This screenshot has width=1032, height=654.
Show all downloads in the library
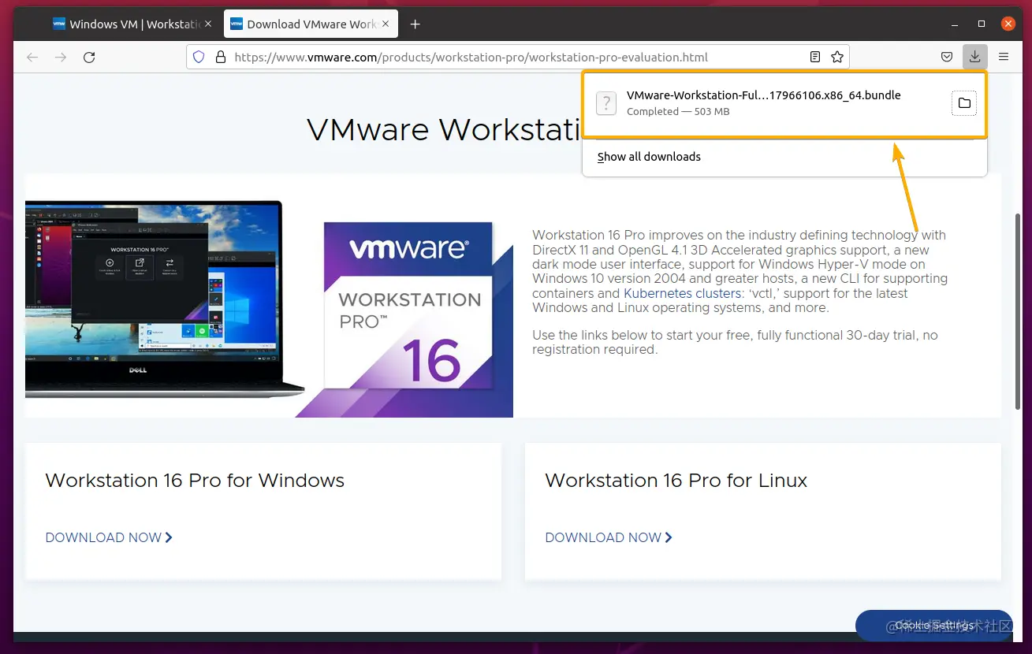point(649,157)
